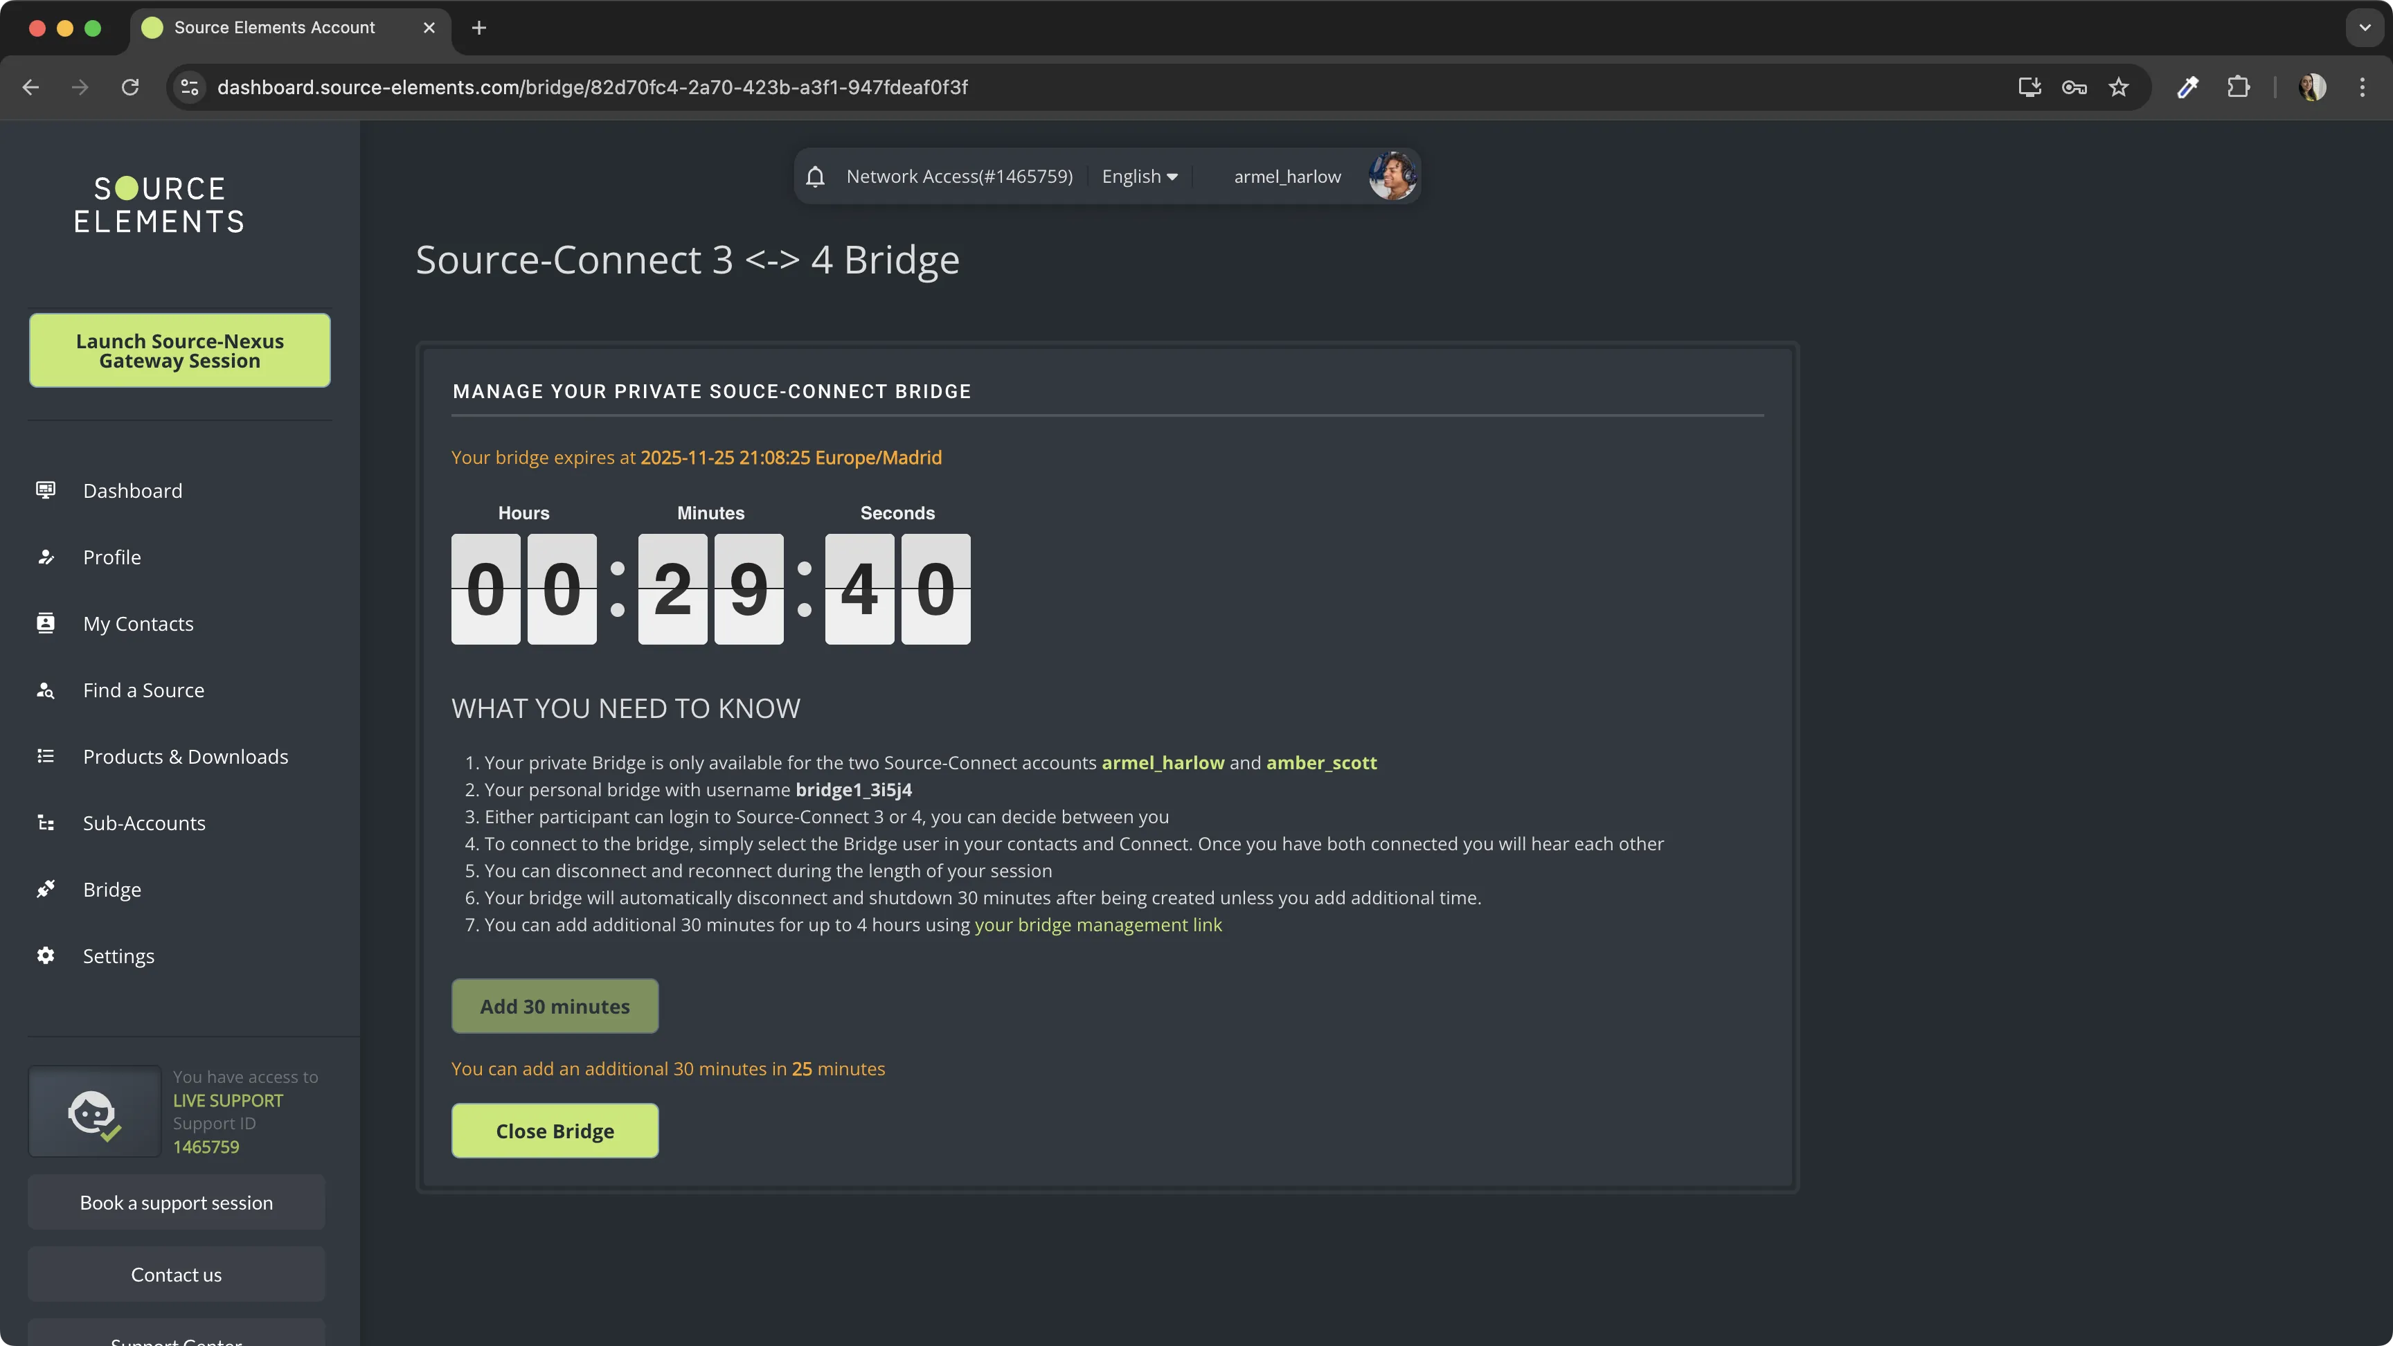Open the Chrome profile avatar
The image size is (2393, 1346).
click(2312, 87)
